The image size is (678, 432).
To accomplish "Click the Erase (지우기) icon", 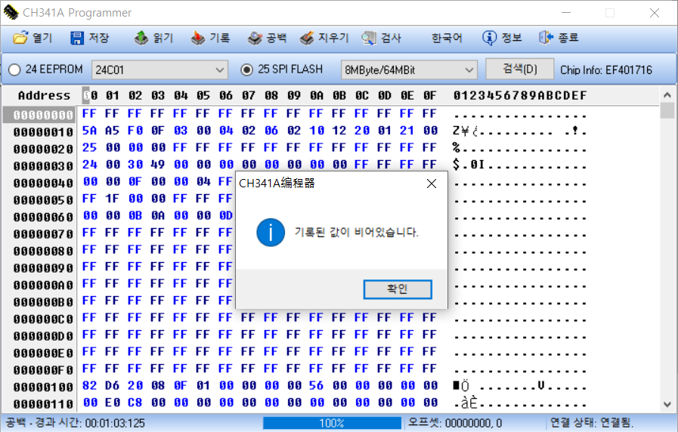I will tap(307, 38).
